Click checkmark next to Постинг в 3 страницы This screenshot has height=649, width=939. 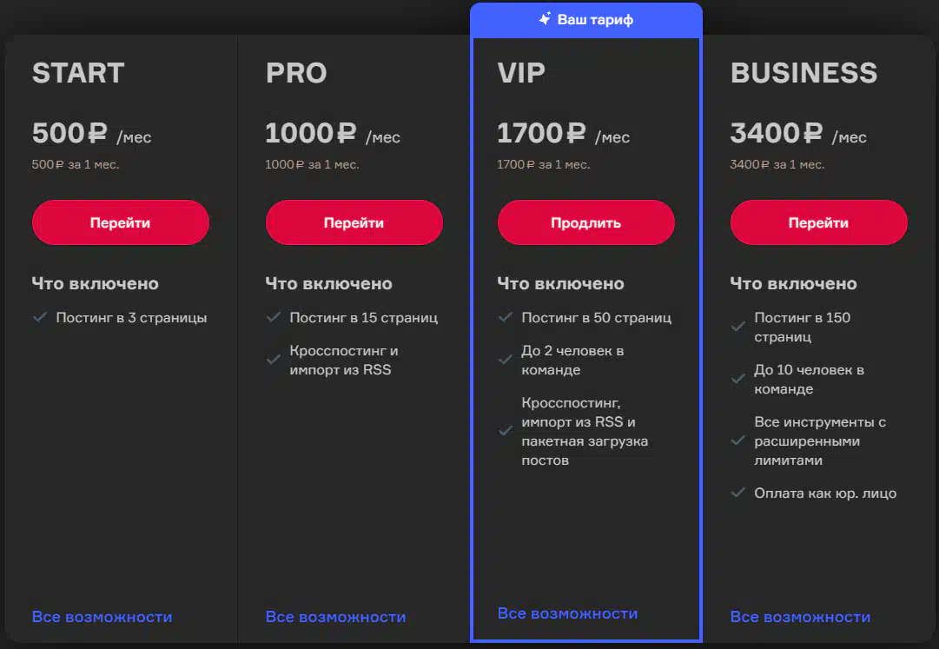click(40, 317)
